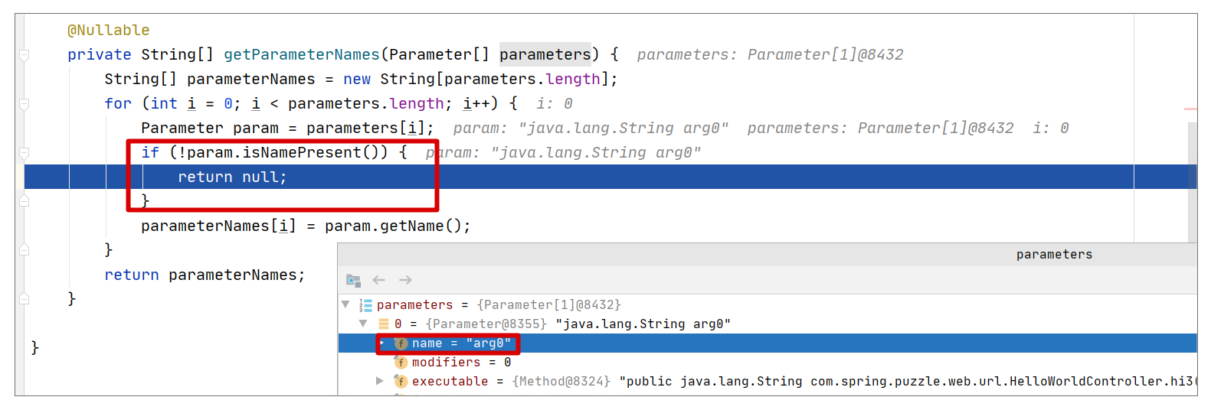Screen dimensions: 1211x410
Task: Click the set-as-root icon in the popup toolbar
Action: pos(353,281)
